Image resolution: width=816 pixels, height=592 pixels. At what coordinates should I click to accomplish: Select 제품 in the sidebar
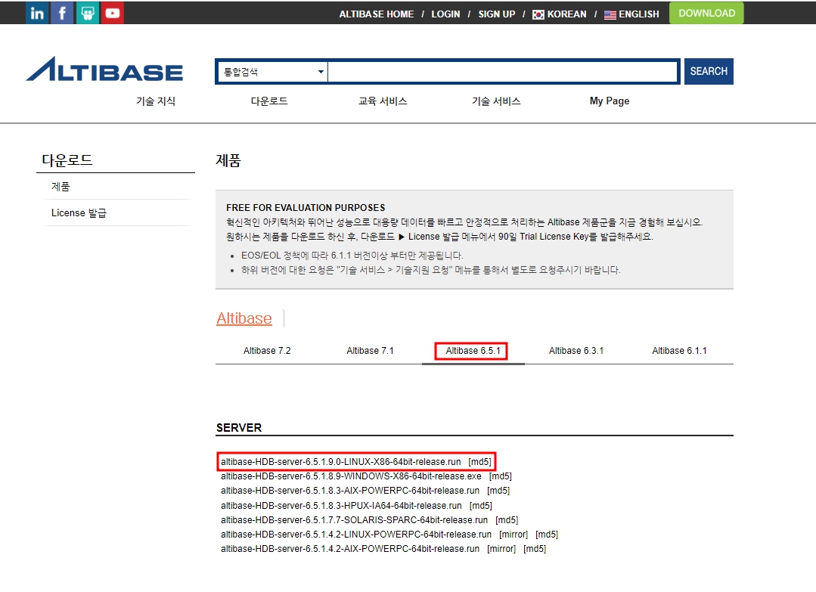61,187
